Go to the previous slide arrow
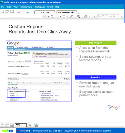The image size is (125, 133). tap(94, 17)
